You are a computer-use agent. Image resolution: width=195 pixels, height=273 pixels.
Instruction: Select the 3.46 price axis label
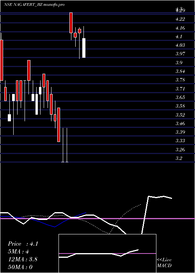(x=180, y=124)
